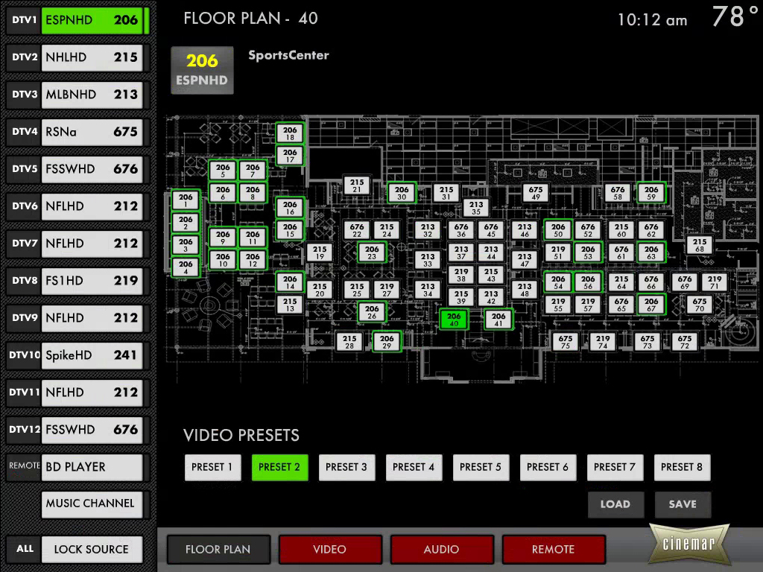Select TV 50 on the floor plan
This screenshot has width=763, height=572.
click(x=558, y=230)
